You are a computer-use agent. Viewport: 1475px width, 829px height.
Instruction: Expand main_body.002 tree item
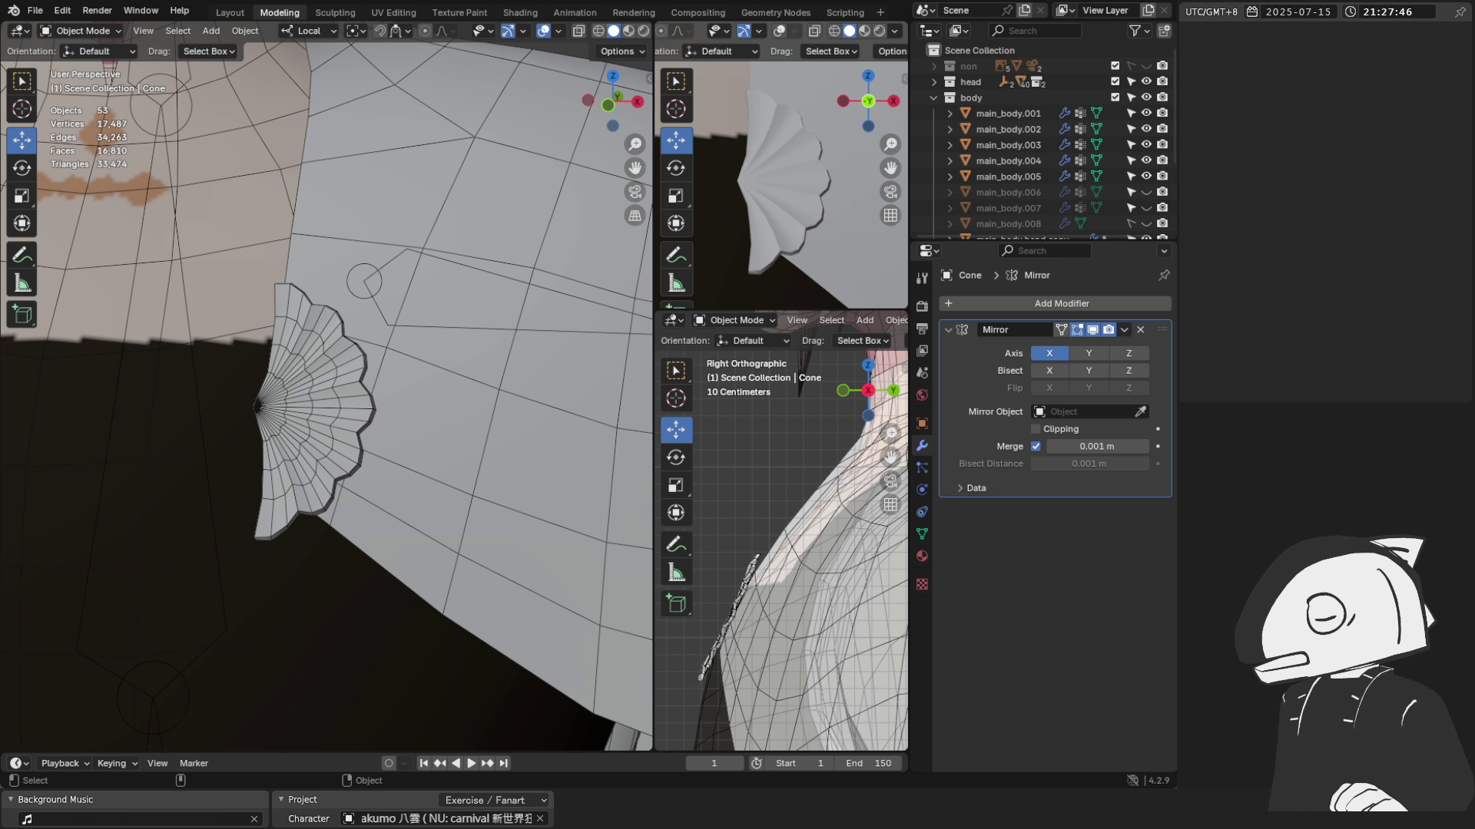950,129
